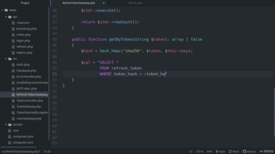Click the www folder icon
Viewport: 275px width, 154px height.
6,10
